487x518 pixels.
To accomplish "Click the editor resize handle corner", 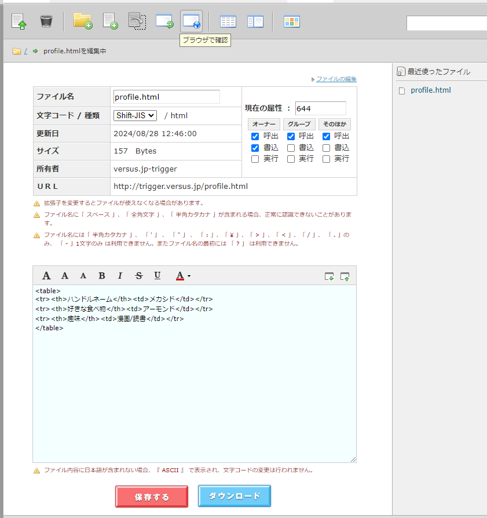I will (x=353, y=459).
